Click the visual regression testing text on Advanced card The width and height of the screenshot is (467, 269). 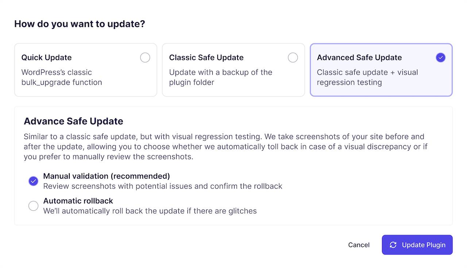367,77
